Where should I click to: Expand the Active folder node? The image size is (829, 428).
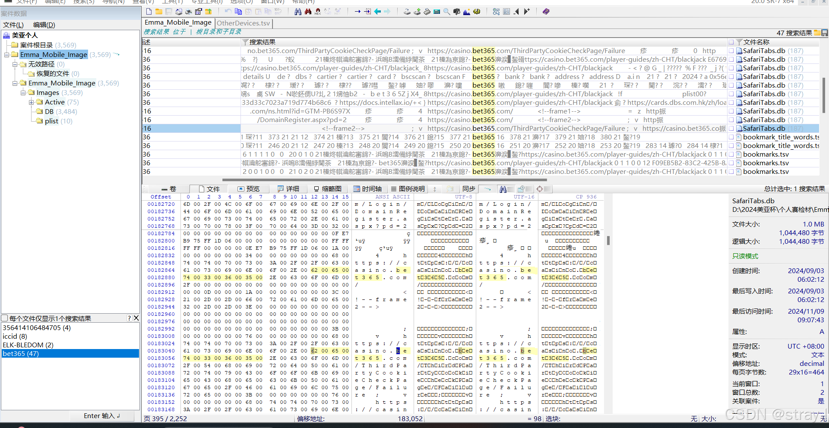31,102
